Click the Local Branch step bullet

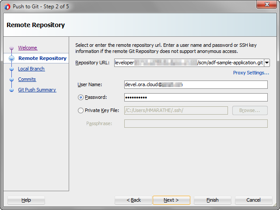tap(12, 69)
